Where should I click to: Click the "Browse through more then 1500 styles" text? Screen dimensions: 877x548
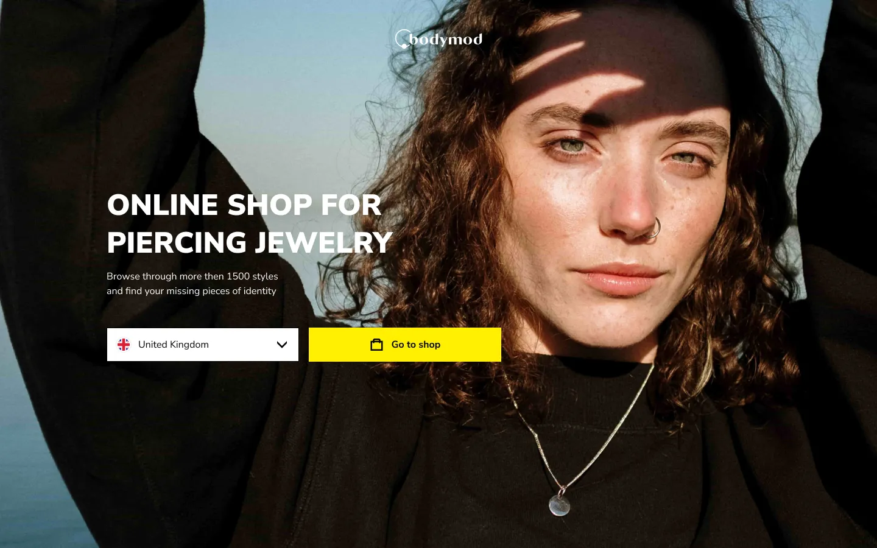(x=192, y=276)
